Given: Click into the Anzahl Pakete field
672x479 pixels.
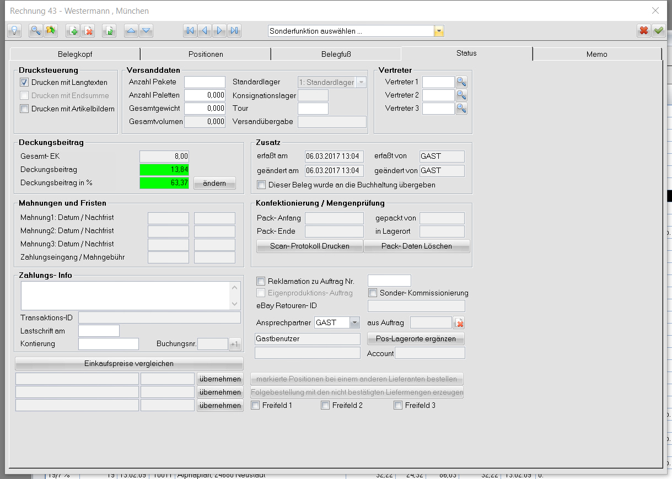Looking at the screenshot, I should coord(205,82).
